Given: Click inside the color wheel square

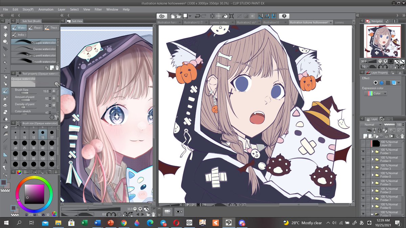Looking at the screenshot, I should [34, 194].
